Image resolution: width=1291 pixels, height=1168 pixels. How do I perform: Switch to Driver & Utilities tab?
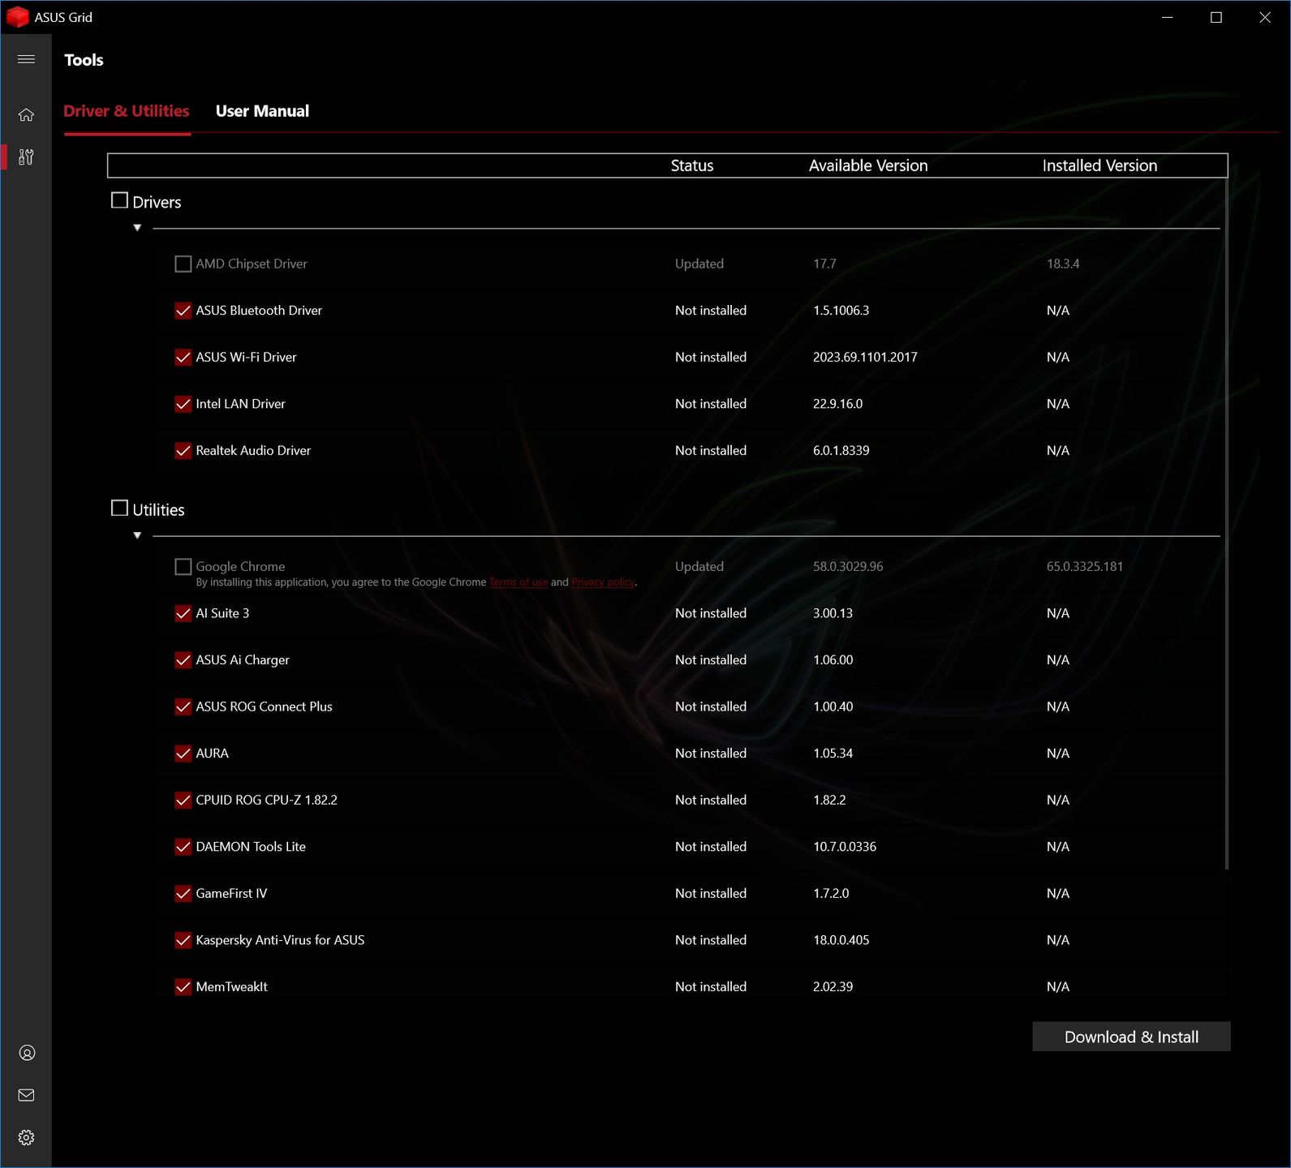coord(127,111)
